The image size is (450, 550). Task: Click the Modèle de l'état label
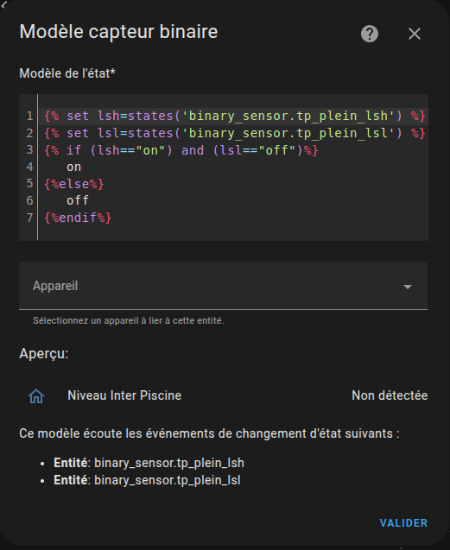click(67, 73)
